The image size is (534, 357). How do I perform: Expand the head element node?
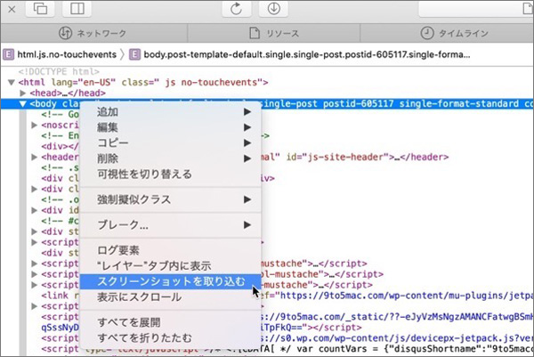click(22, 93)
